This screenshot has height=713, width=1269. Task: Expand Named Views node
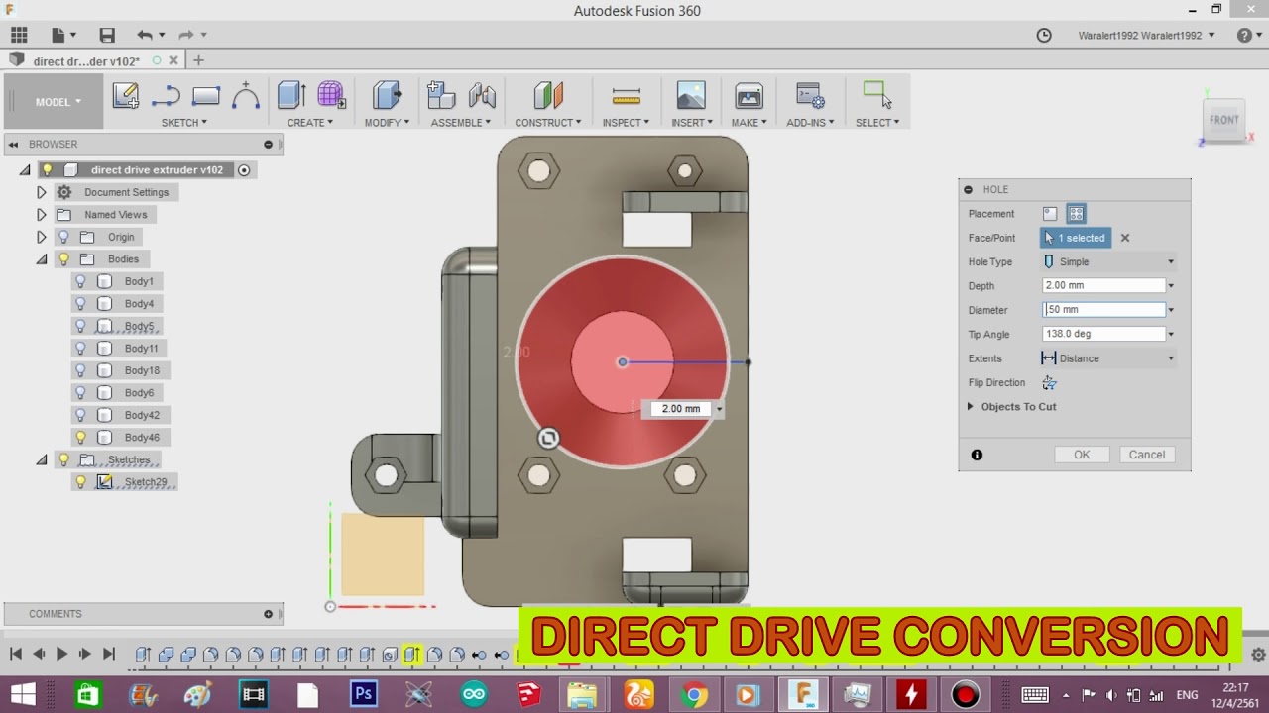(41, 215)
